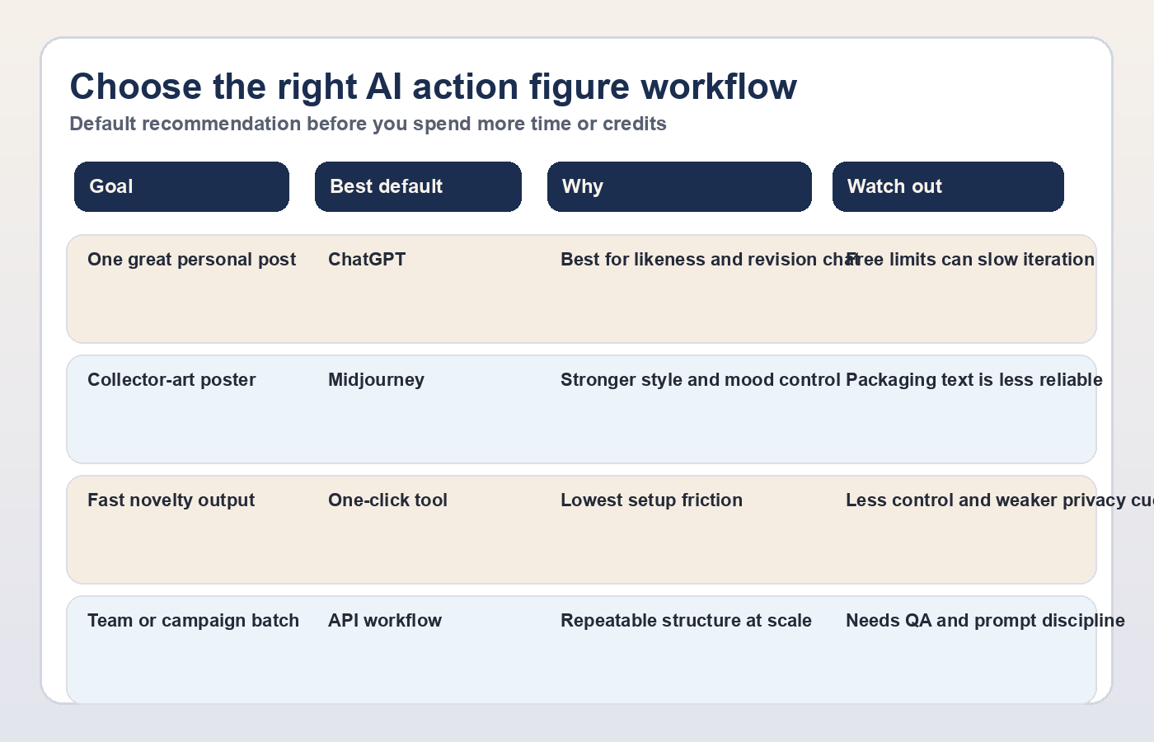Click the Watch out column header
This screenshot has height=742, width=1154.
pyautogui.click(x=948, y=186)
